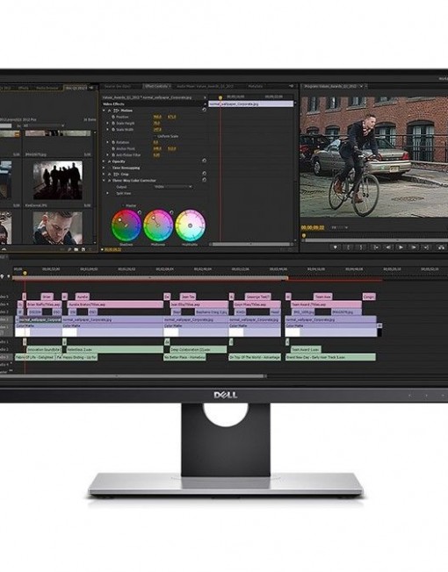The image size is (448, 572).
Task: Collapse the Motion effect properties
Action: 104,111
